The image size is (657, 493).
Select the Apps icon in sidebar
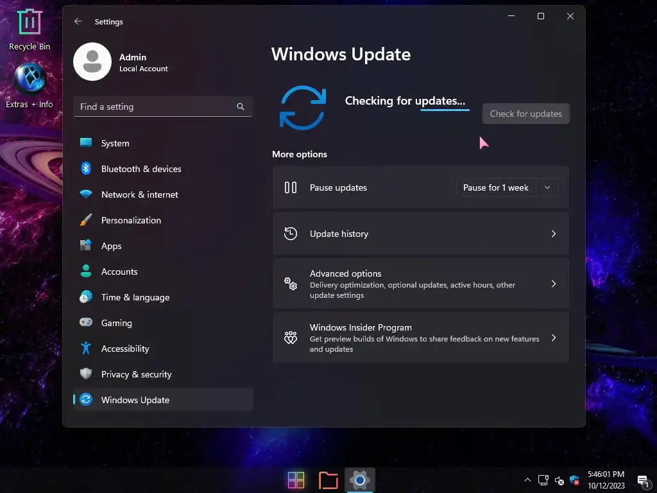pyautogui.click(x=86, y=245)
